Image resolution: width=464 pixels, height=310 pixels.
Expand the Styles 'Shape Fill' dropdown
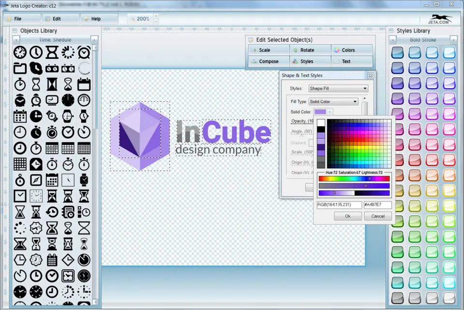coord(338,88)
